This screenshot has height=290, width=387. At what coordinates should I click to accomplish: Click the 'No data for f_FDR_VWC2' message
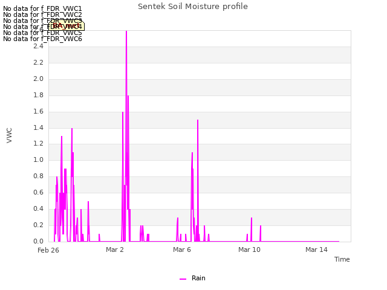(42, 14)
